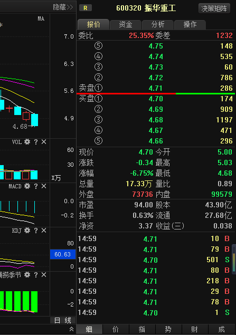Click 买盘① price 4.70

click(x=156, y=99)
